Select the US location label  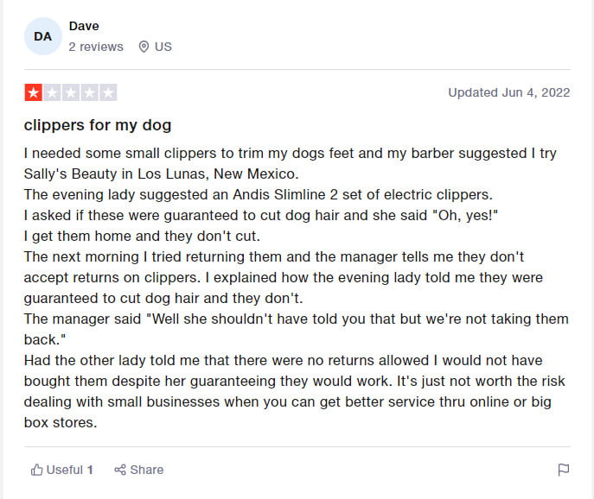point(163,47)
